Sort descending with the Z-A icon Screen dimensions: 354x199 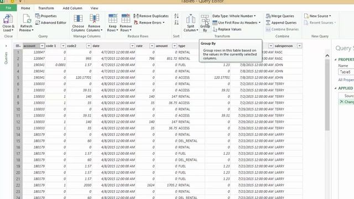pos(176,22)
